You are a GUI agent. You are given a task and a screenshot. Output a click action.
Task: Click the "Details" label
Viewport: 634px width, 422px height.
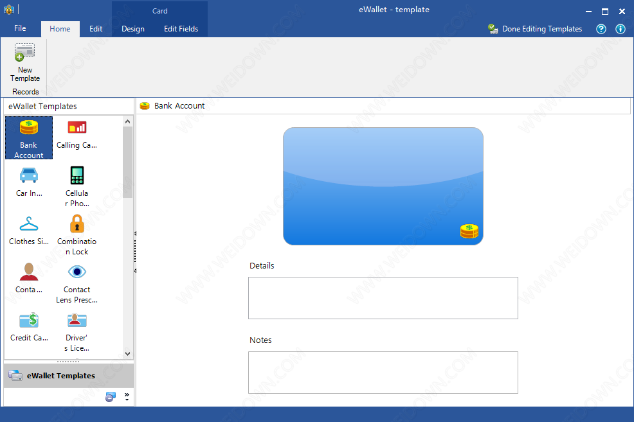pyautogui.click(x=262, y=266)
